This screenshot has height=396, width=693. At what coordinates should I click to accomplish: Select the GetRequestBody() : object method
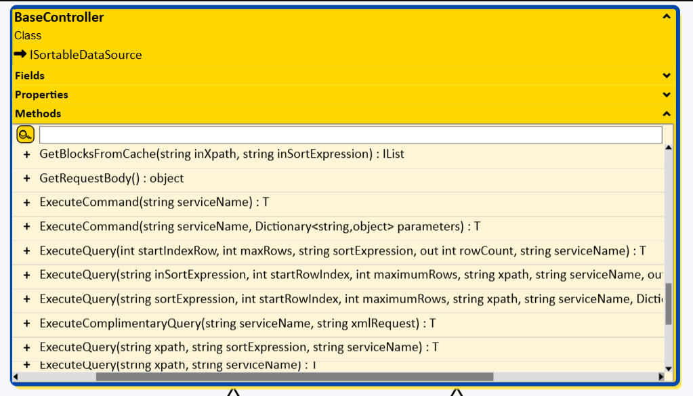click(x=112, y=179)
